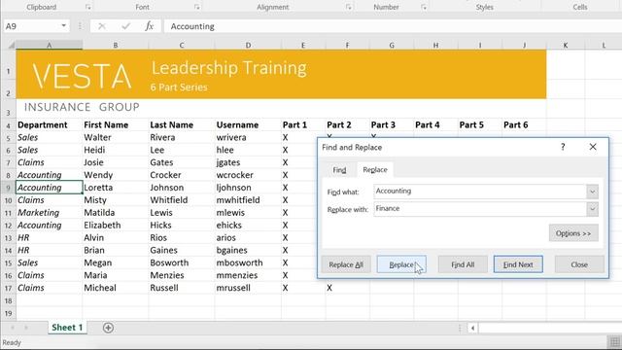Click the Part 6 header cell
This screenshot has height=350, width=622.
[524, 125]
